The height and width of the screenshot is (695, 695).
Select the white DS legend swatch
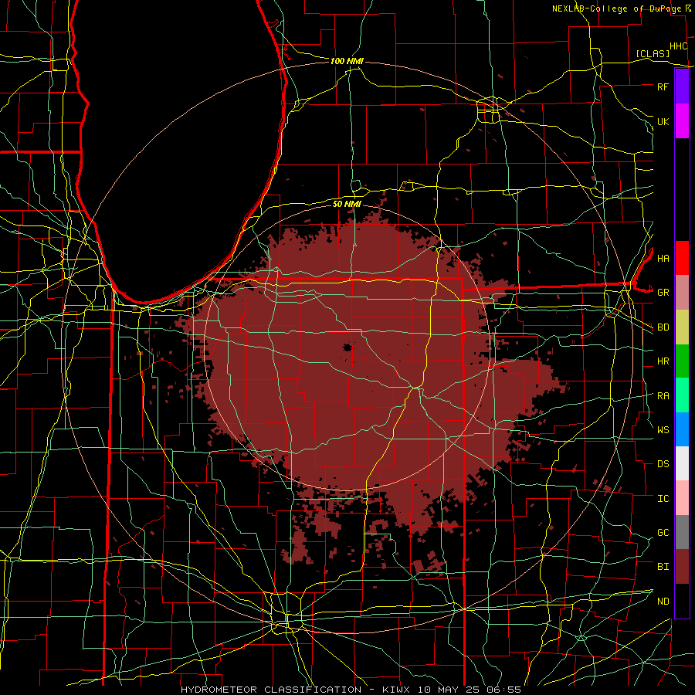(682, 463)
